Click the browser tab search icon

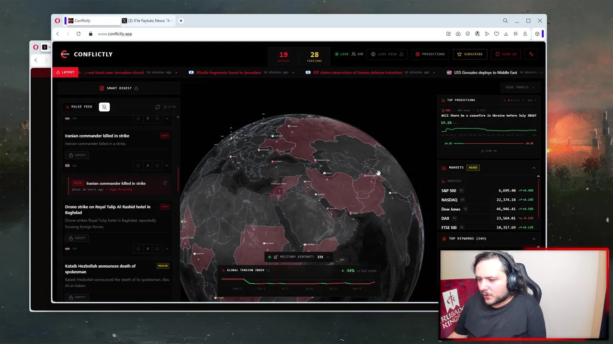[505, 21]
